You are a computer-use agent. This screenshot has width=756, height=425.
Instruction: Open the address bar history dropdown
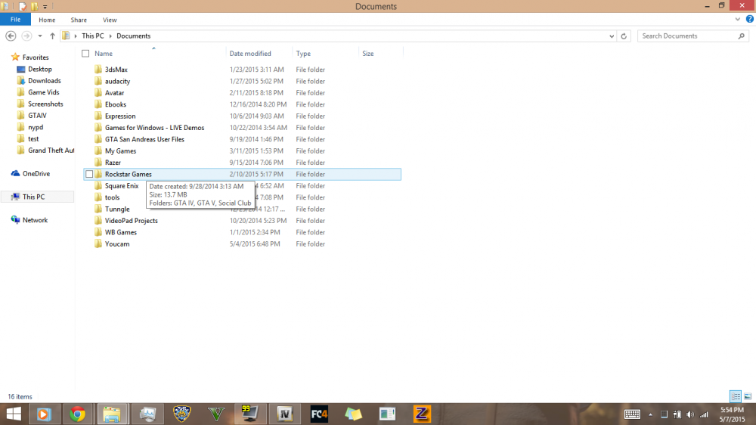(612, 36)
